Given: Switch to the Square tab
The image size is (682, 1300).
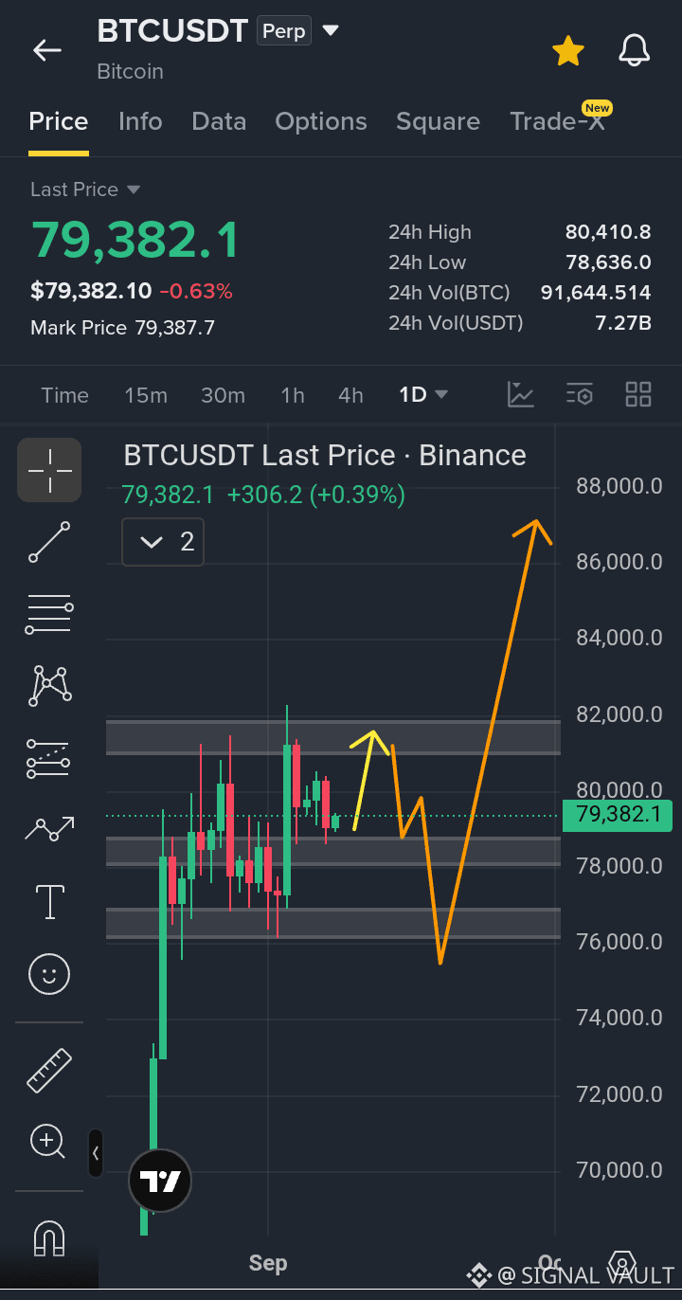Looking at the screenshot, I should [x=438, y=121].
